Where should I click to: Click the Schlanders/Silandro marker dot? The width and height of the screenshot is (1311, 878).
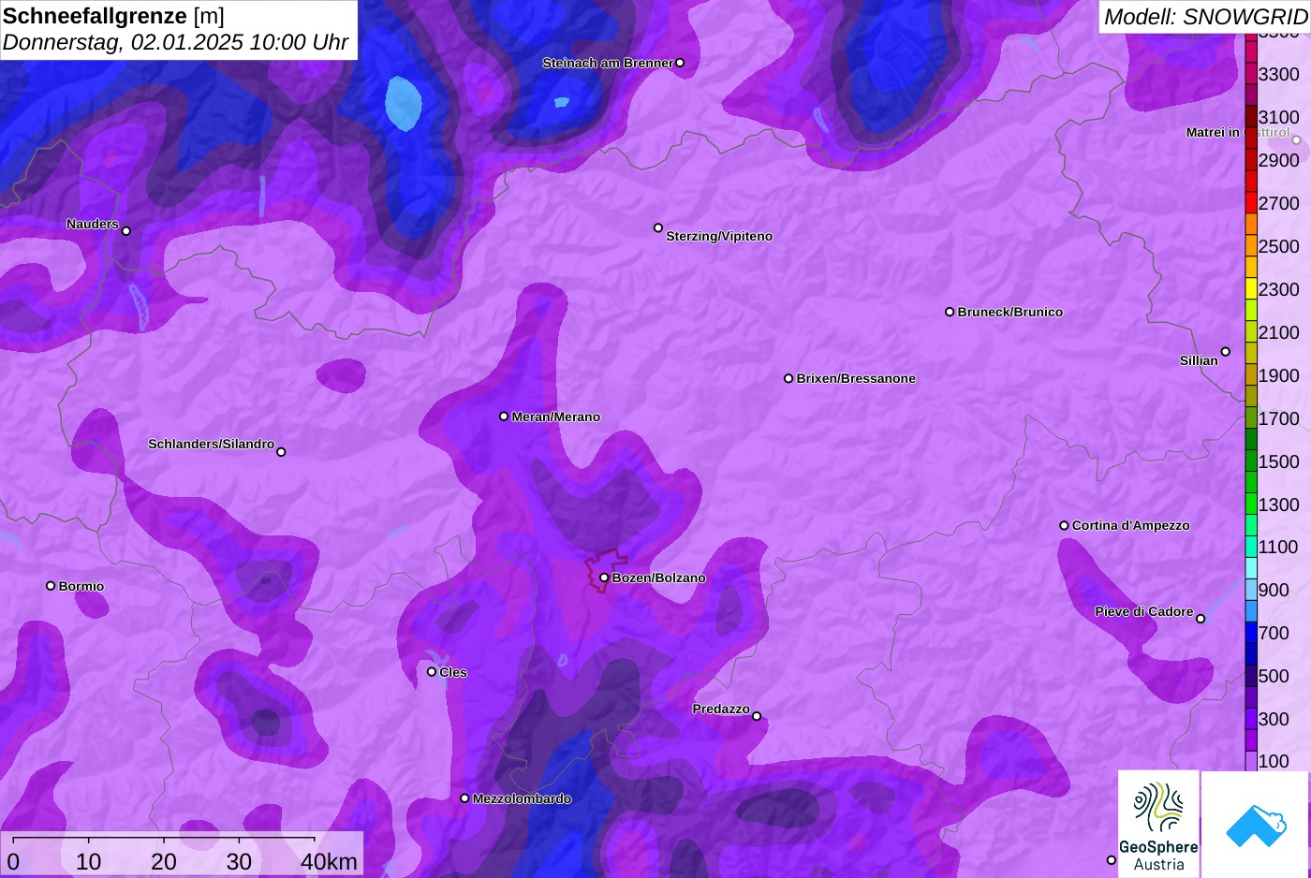tap(281, 452)
